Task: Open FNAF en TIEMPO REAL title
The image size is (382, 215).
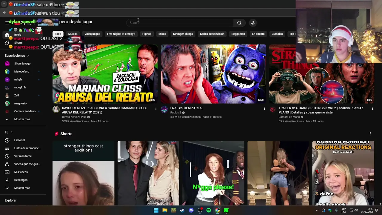Action: (187, 108)
